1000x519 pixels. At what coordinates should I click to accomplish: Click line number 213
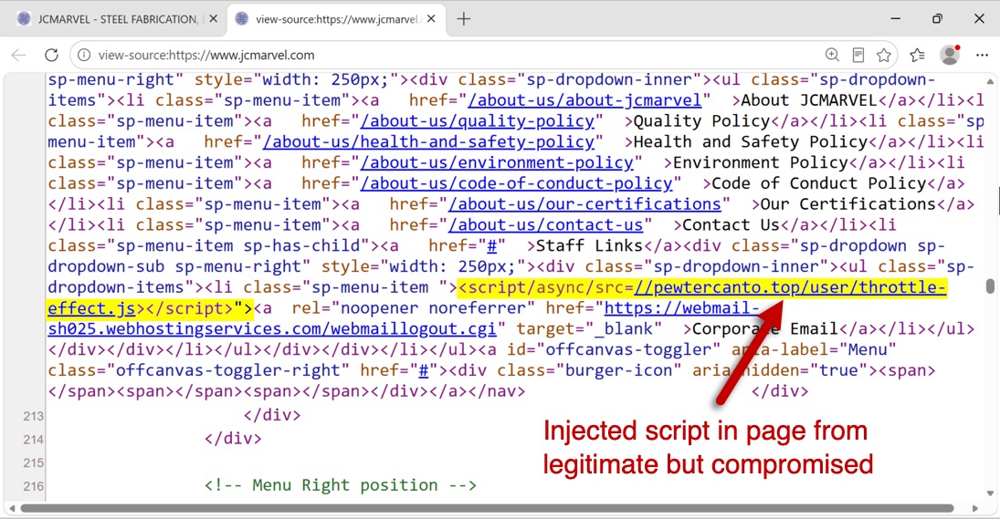[33, 417]
